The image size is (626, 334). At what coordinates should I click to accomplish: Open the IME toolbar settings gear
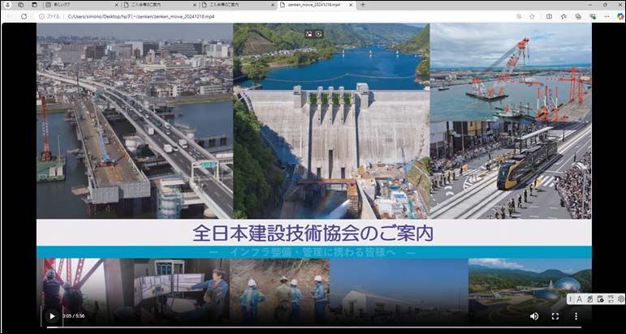pyautogui.click(x=621, y=299)
